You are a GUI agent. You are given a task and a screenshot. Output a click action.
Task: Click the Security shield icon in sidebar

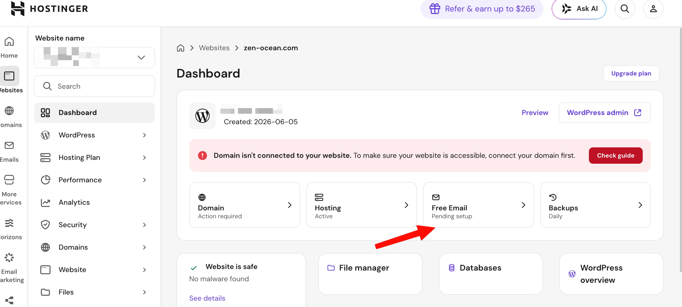(x=45, y=225)
